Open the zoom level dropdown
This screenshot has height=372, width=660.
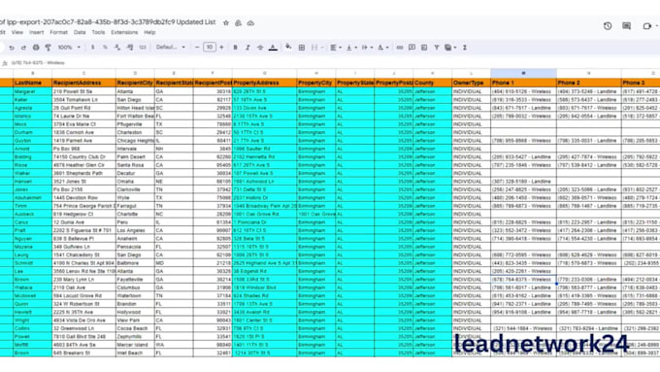pos(69,48)
